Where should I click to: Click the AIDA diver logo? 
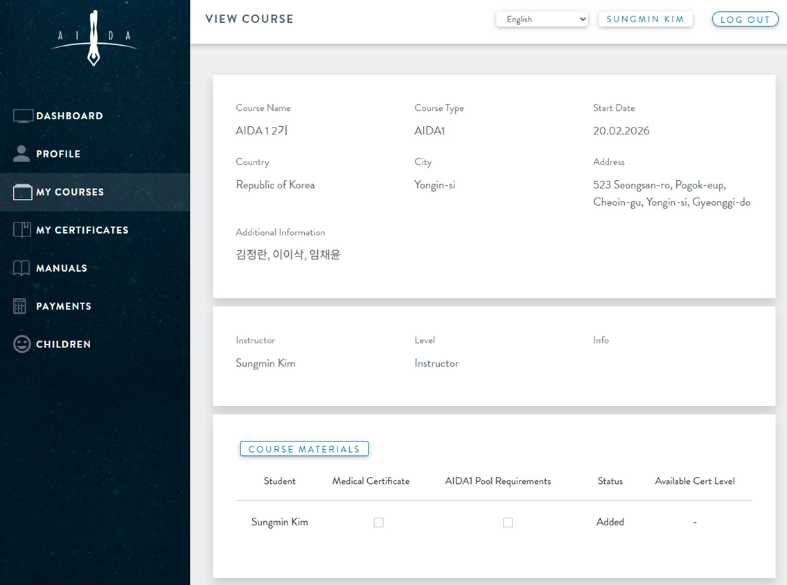[x=94, y=37]
